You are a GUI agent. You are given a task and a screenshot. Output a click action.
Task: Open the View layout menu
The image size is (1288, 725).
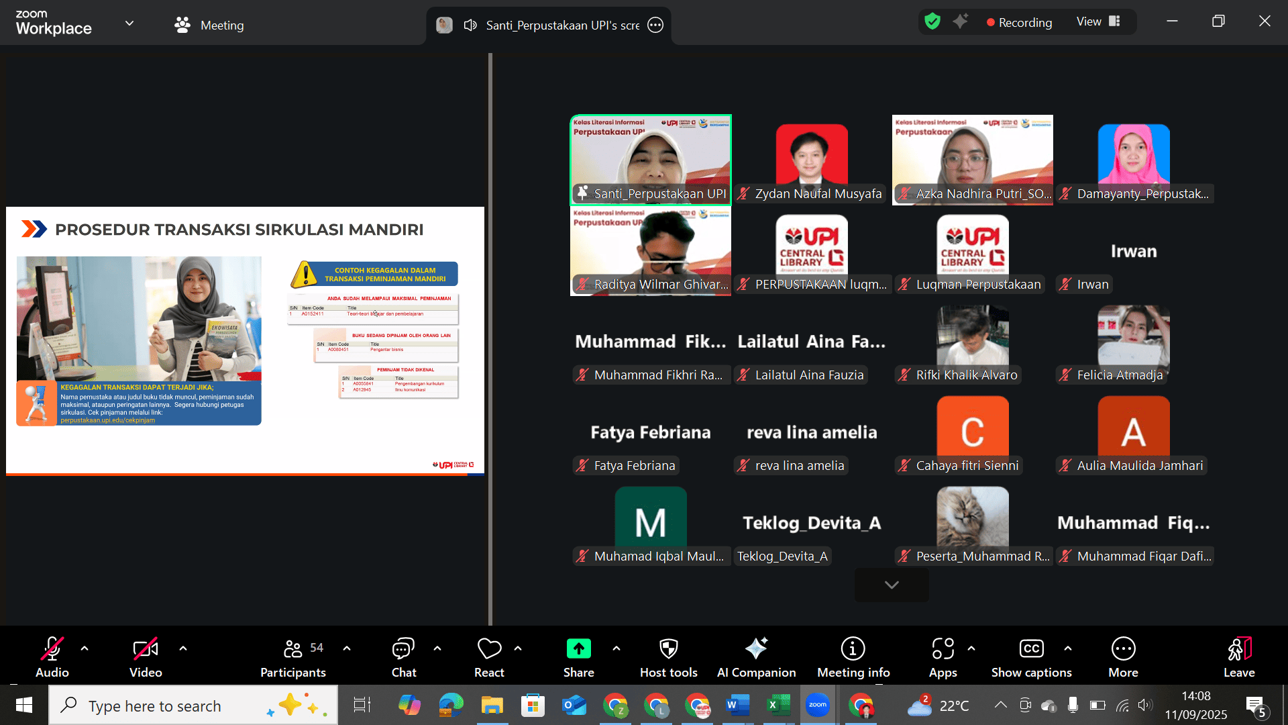tap(1098, 21)
